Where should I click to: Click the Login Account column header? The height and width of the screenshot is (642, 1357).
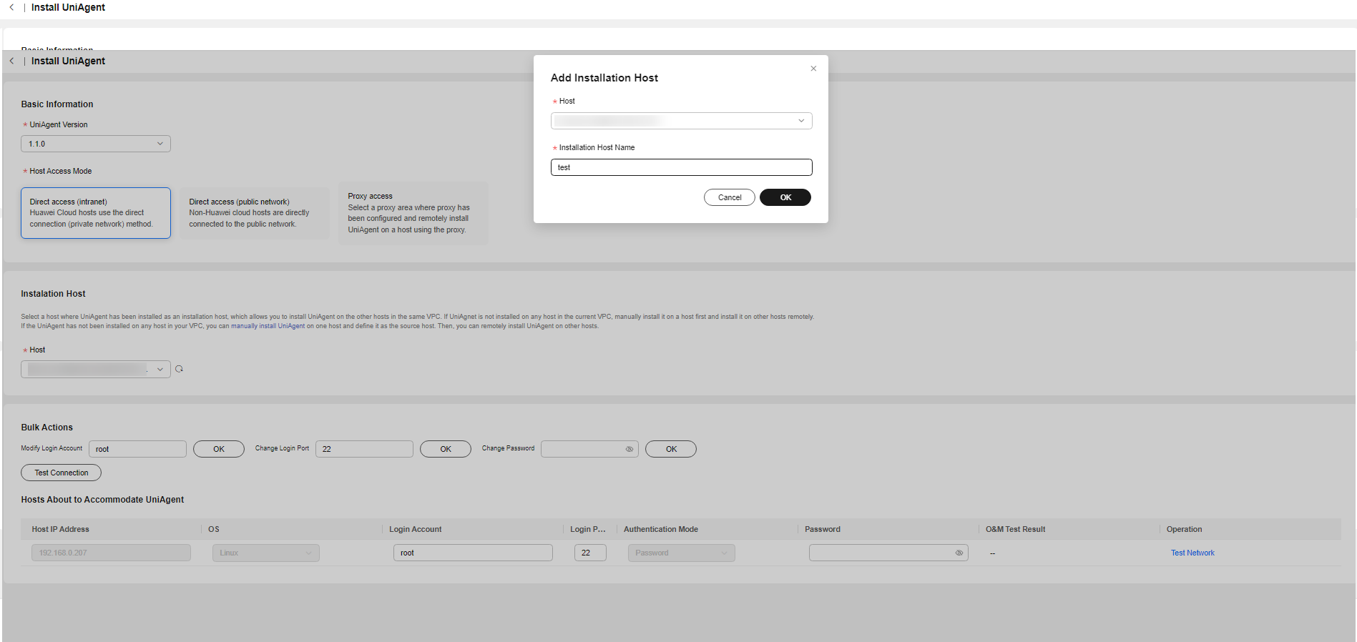point(416,529)
